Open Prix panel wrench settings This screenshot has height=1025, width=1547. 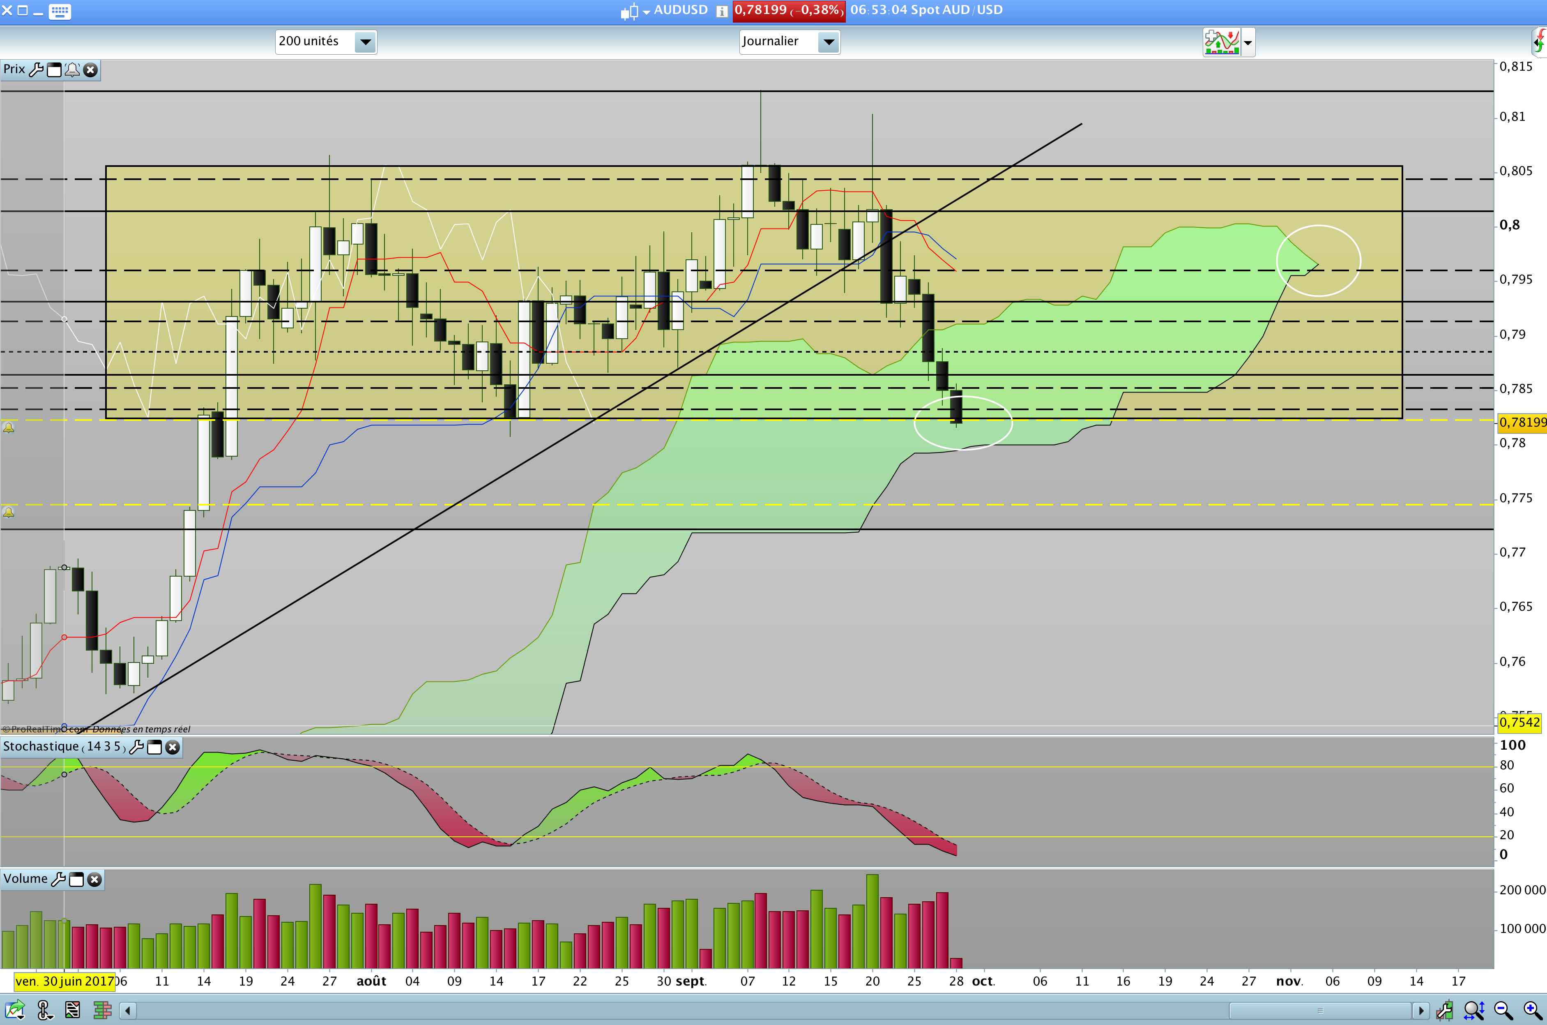(37, 70)
